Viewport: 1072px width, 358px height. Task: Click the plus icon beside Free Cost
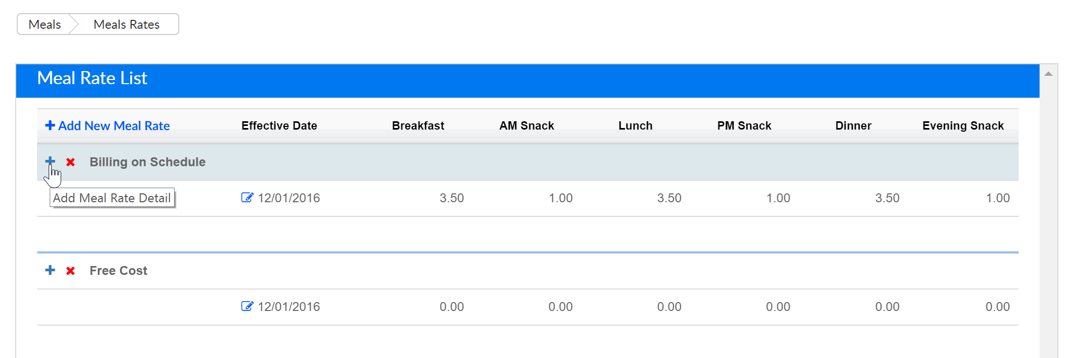(50, 270)
